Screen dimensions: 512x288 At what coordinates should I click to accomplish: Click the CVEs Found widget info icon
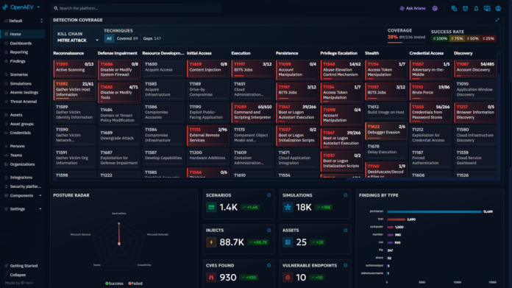269,266
